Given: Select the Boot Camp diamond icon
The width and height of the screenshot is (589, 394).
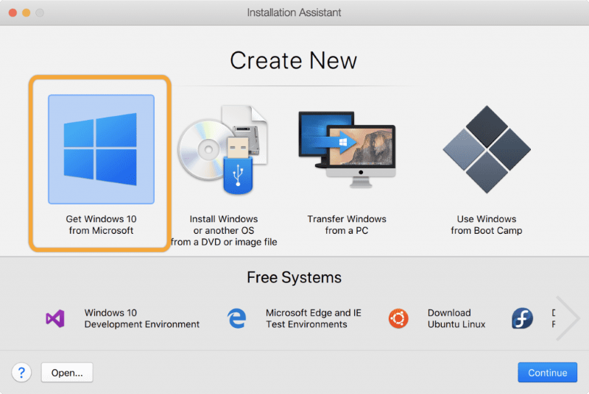Looking at the screenshot, I should [x=486, y=151].
